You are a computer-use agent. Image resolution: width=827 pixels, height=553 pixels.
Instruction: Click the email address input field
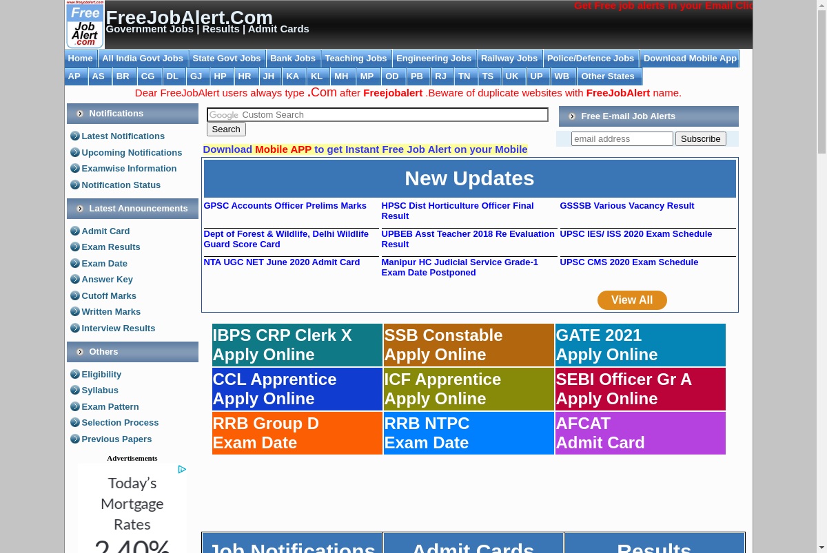coord(622,139)
